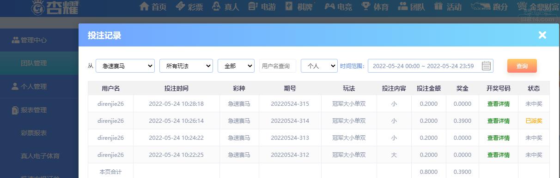560x178 pixels.
Task: Open the 活动 promotions navigation item
Action: pyautogui.click(x=448, y=6)
